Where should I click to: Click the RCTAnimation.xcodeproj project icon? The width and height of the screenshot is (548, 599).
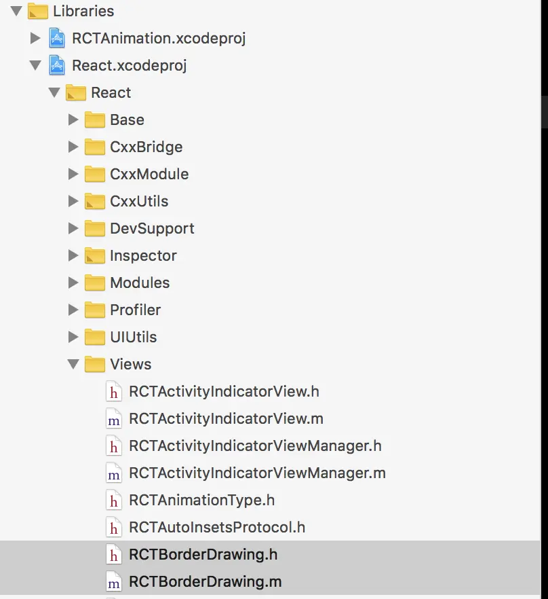click(57, 38)
